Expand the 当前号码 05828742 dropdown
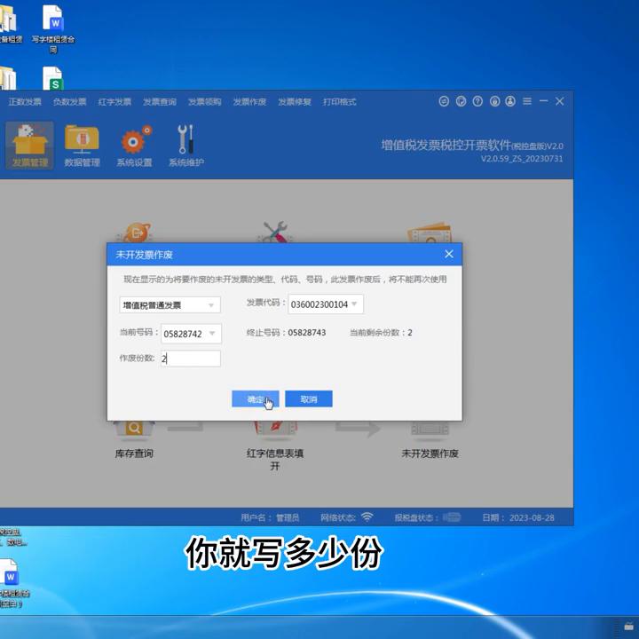639x639 pixels. (x=191, y=334)
